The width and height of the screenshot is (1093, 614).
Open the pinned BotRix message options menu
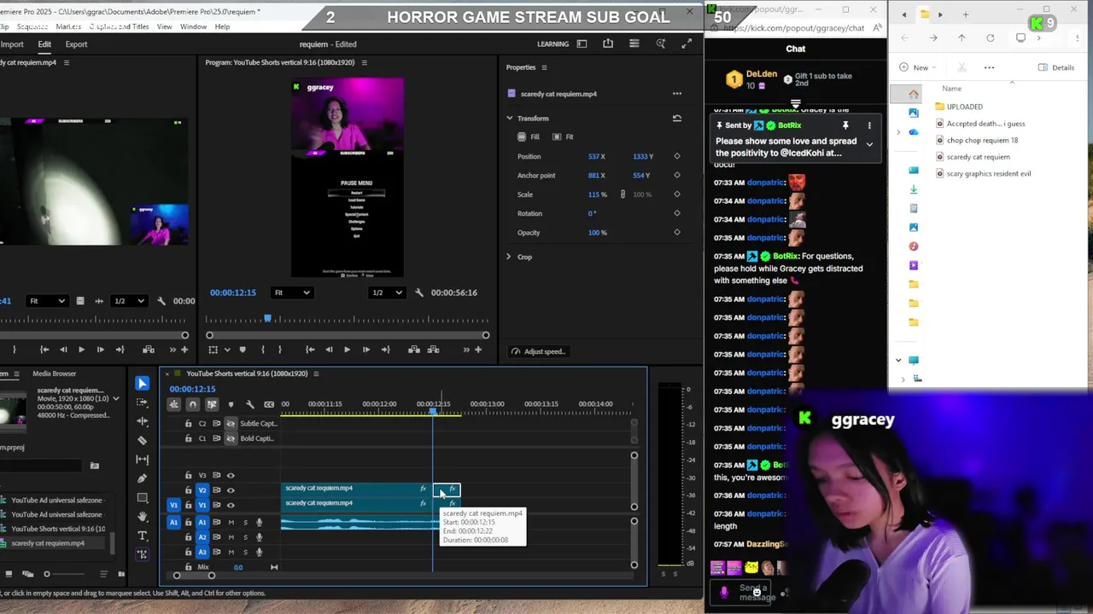point(869,125)
